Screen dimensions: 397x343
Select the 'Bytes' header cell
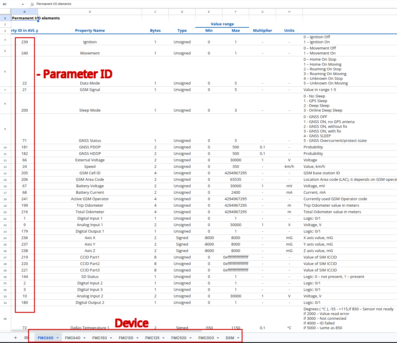(155, 31)
